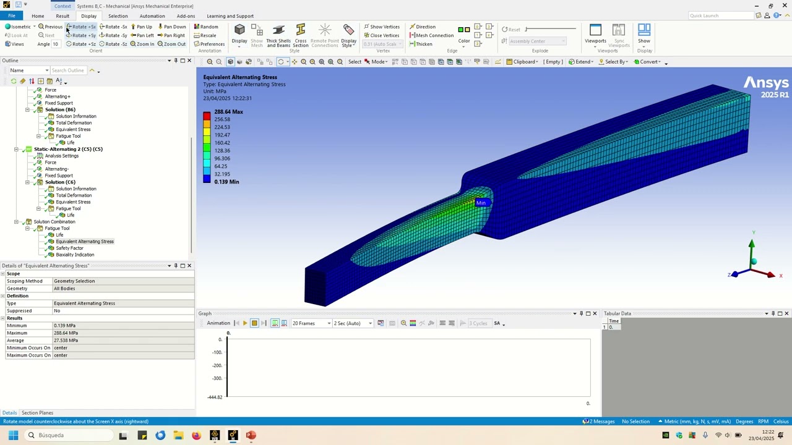This screenshot has width=792, height=445.
Task: Toggle Mesh Connection edge display
Action: point(432,35)
